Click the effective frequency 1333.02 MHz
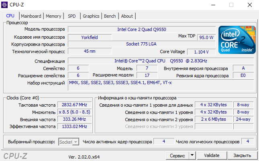259x161 pixels. click(x=75, y=126)
